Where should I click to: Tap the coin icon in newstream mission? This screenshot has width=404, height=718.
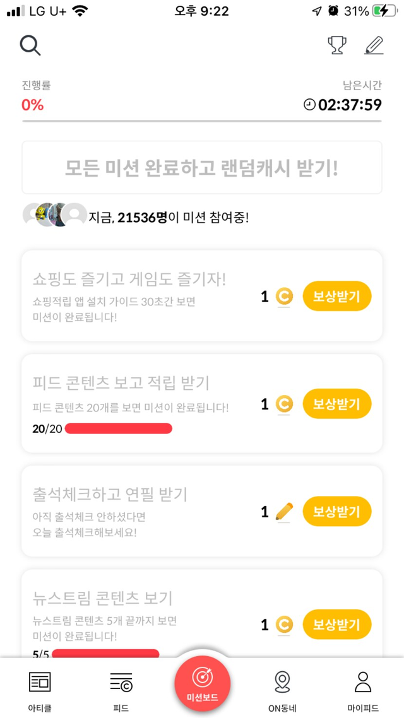click(x=285, y=625)
